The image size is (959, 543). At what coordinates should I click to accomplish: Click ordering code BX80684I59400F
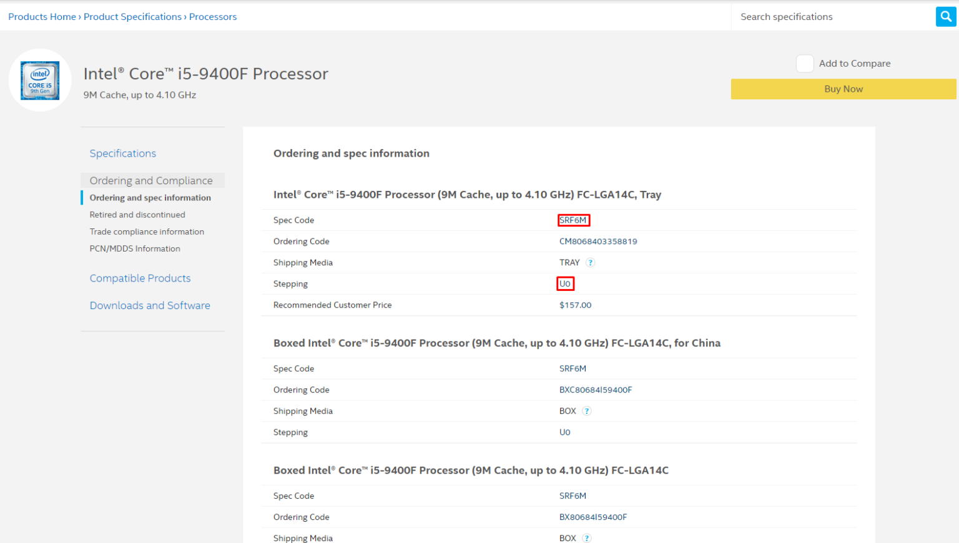[x=593, y=517]
